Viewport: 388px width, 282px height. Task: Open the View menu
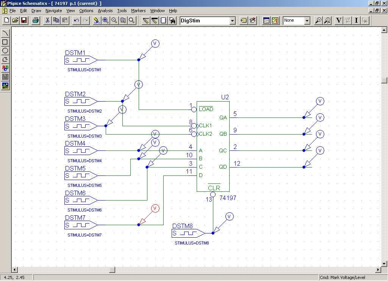click(70, 11)
